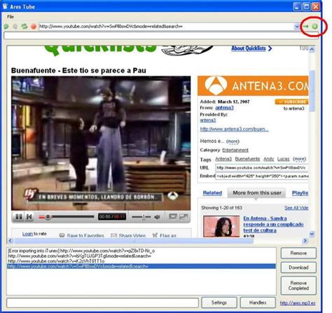The image size is (332, 313).
Task: Click the Save to Favorites icon
Action: [62, 235]
